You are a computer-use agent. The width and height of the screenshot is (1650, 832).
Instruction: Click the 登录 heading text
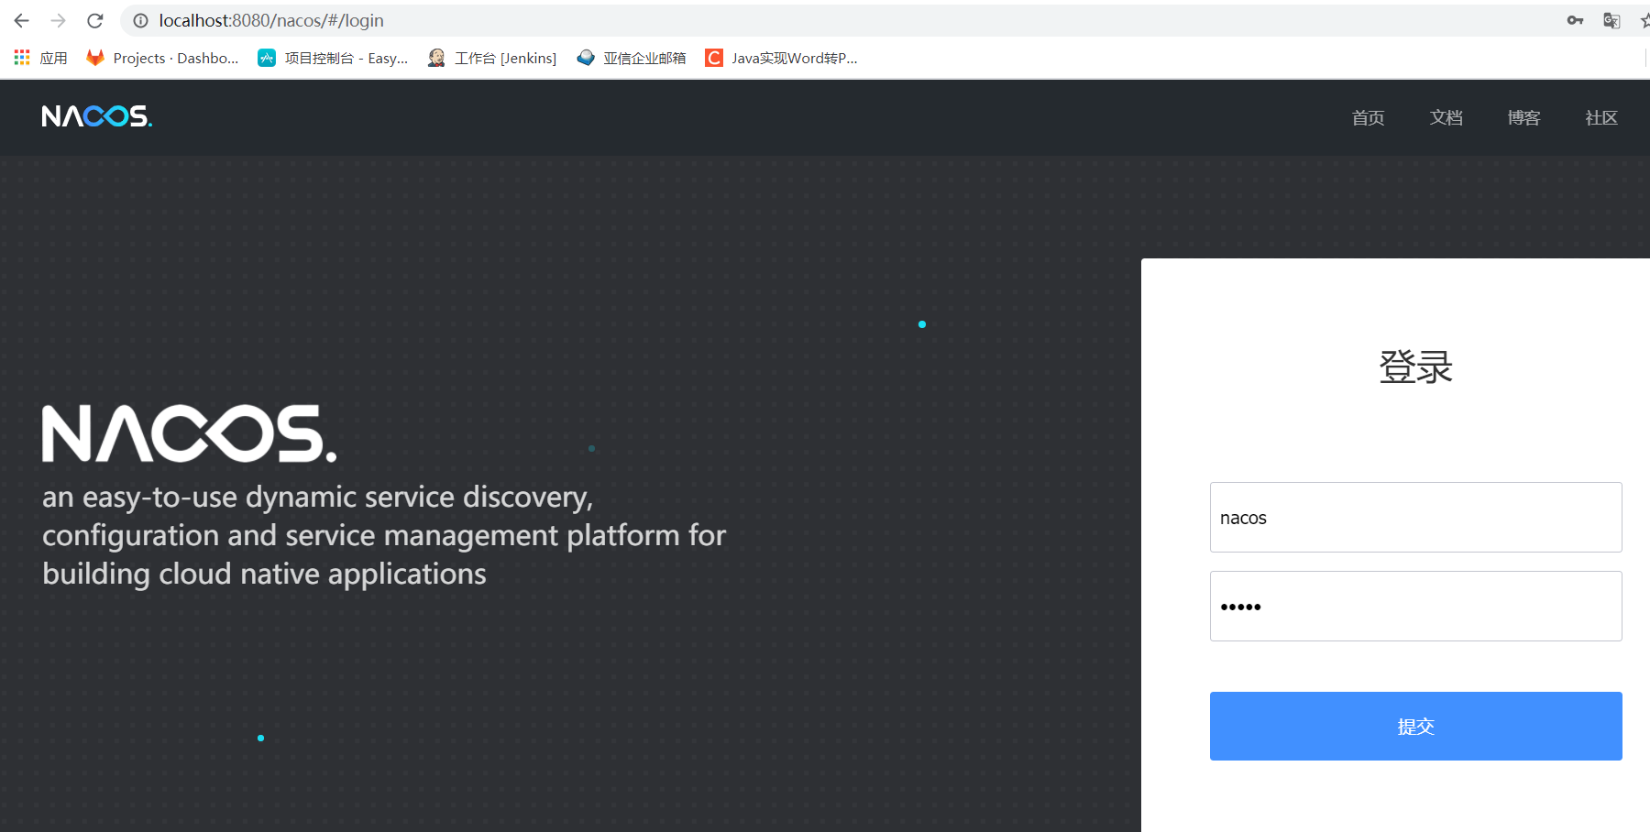click(x=1415, y=367)
